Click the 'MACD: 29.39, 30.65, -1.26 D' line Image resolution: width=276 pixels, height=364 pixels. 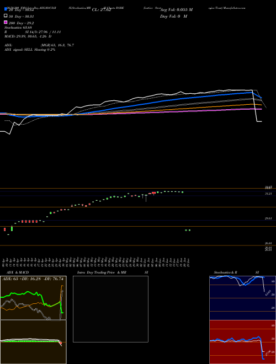pos(28,36)
